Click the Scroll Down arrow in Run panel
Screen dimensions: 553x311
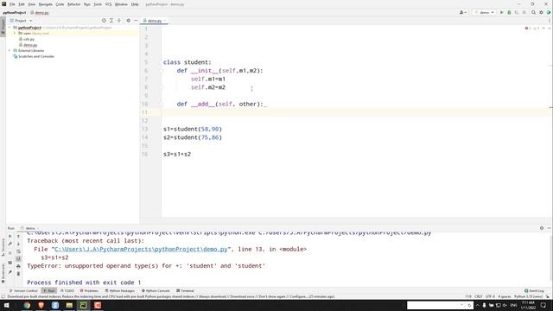pyautogui.click(x=18, y=244)
